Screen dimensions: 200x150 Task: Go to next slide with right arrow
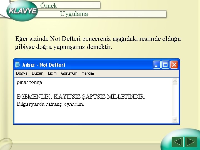pyautogui.click(x=191, y=142)
